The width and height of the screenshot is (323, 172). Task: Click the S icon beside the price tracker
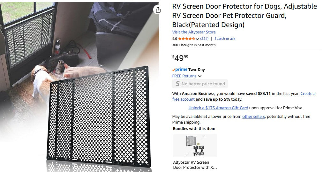(177, 84)
